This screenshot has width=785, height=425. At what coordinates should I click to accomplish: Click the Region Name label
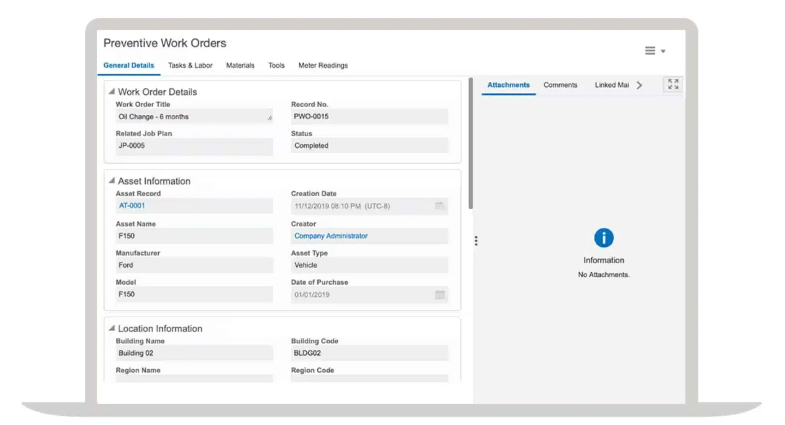click(138, 370)
